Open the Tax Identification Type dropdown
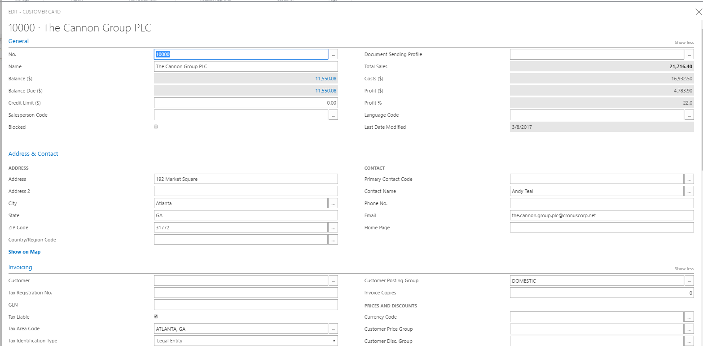 coord(334,341)
